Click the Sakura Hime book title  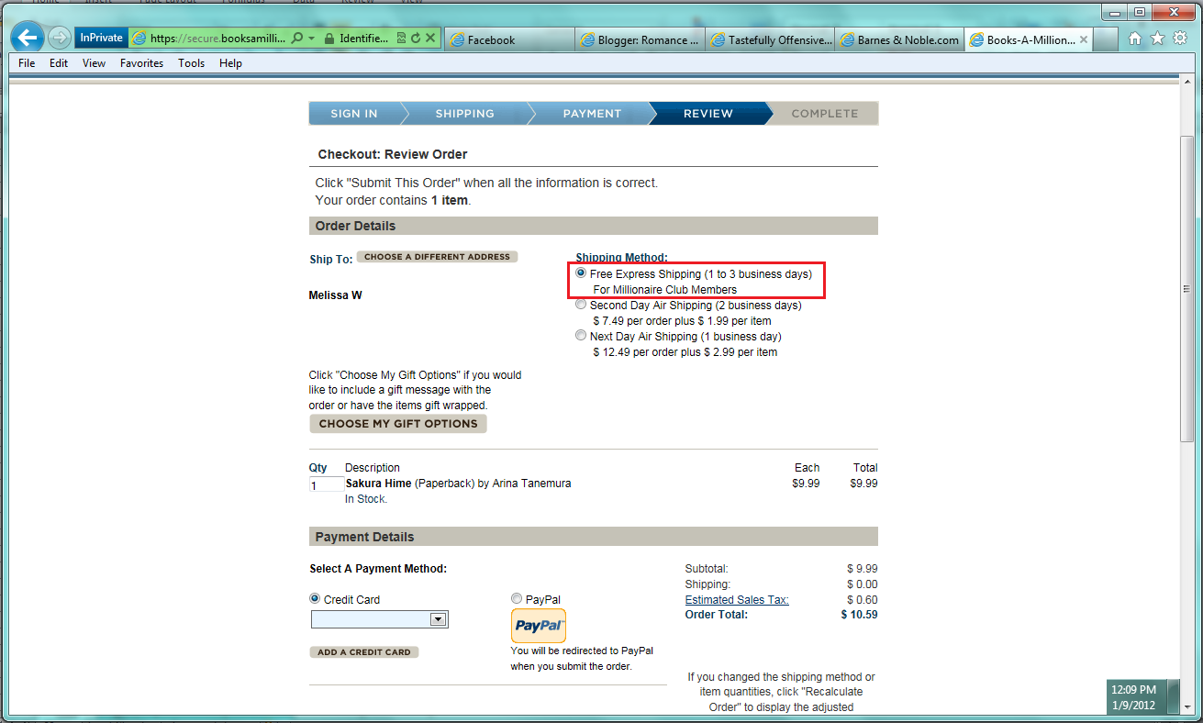pyautogui.click(x=378, y=484)
